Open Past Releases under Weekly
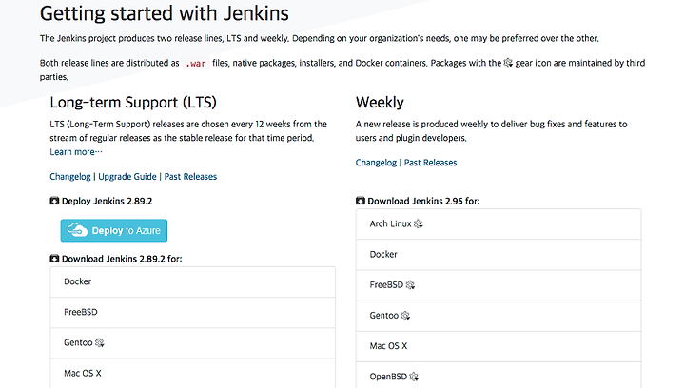This screenshot has height=388, width=685. pyautogui.click(x=430, y=163)
